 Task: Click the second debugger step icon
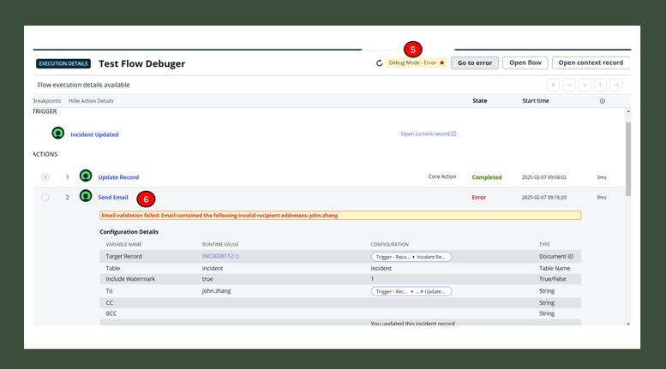tap(569, 86)
